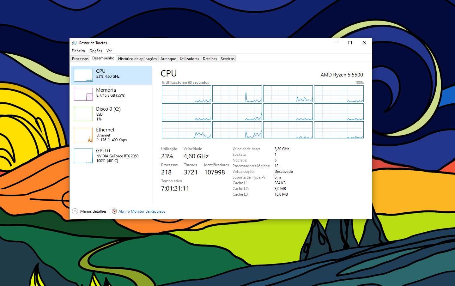Screen dimensions: 455x286
Task: Click the 4,60 GHz speed value
Action: [x=196, y=156]
